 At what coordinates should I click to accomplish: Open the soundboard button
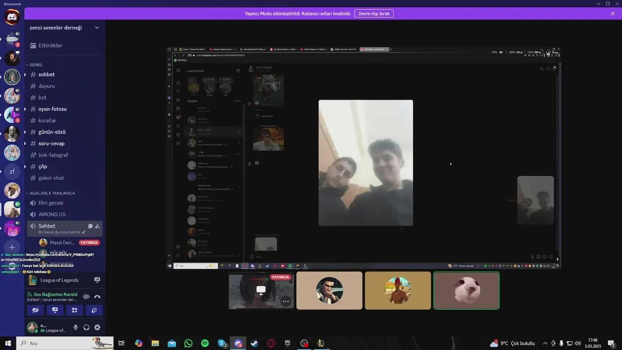pos(94,310)
